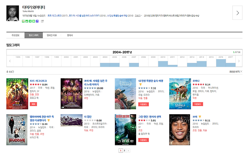The width and height of the screenshot is (247, 157).
Task: Select the 2016 bar in timeline
Action: [x=221, y=63]
